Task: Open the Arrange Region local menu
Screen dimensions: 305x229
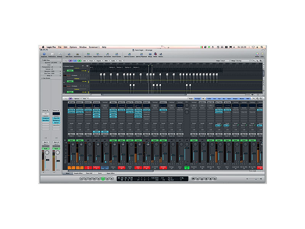Action: [x=99, y=61]
